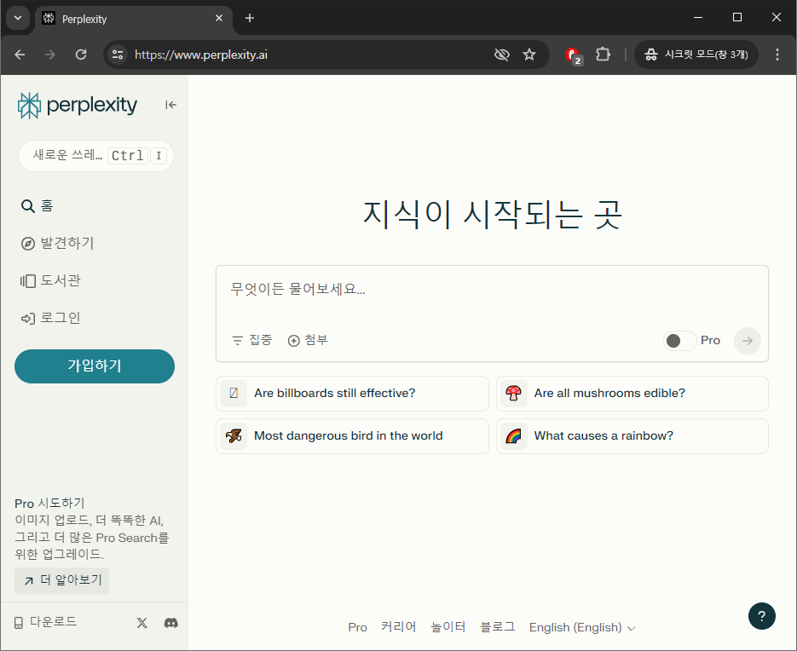Open the 블로그 footer link

click(x=498, y=627)
